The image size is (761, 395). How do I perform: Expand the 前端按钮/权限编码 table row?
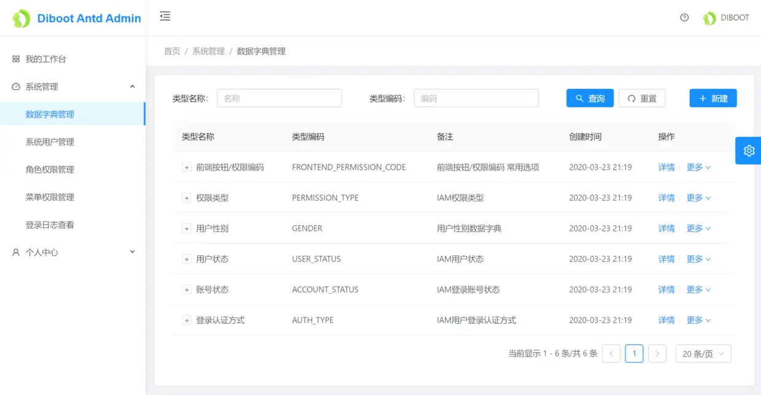pos(186,167)
